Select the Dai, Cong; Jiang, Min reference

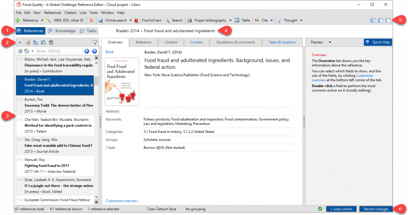[55, 145]
